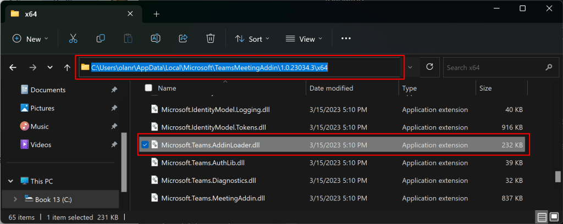Select Microsoft.Teams.MeetingAddin.dll file
563x224 pixels.
coord(213,198)
